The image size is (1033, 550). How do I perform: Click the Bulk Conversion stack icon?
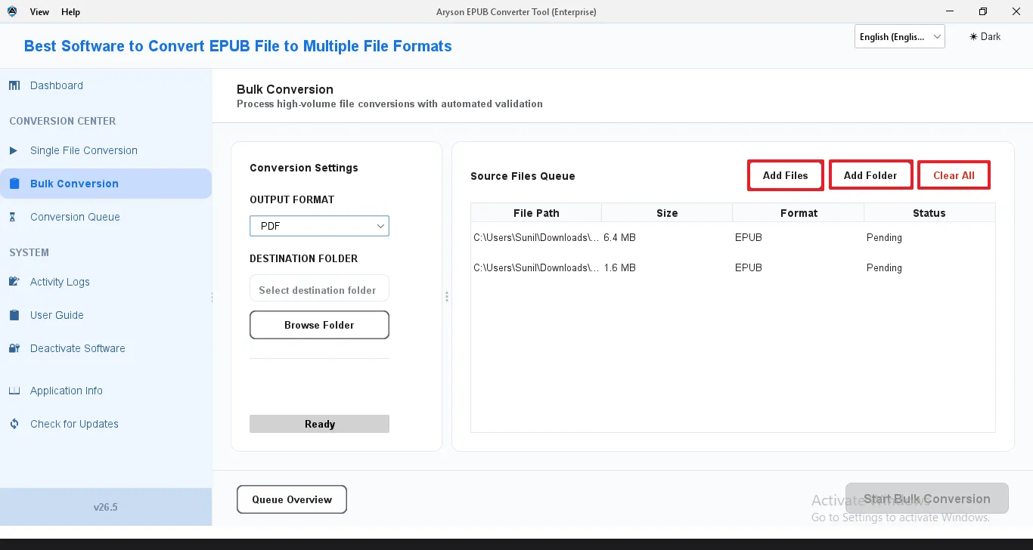click(14, 184)
